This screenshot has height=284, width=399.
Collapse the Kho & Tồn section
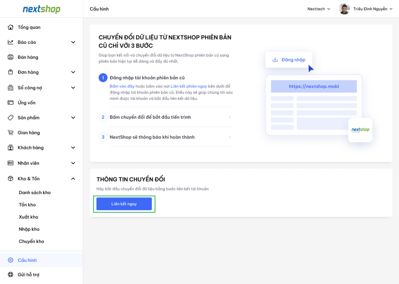[73, 178]
